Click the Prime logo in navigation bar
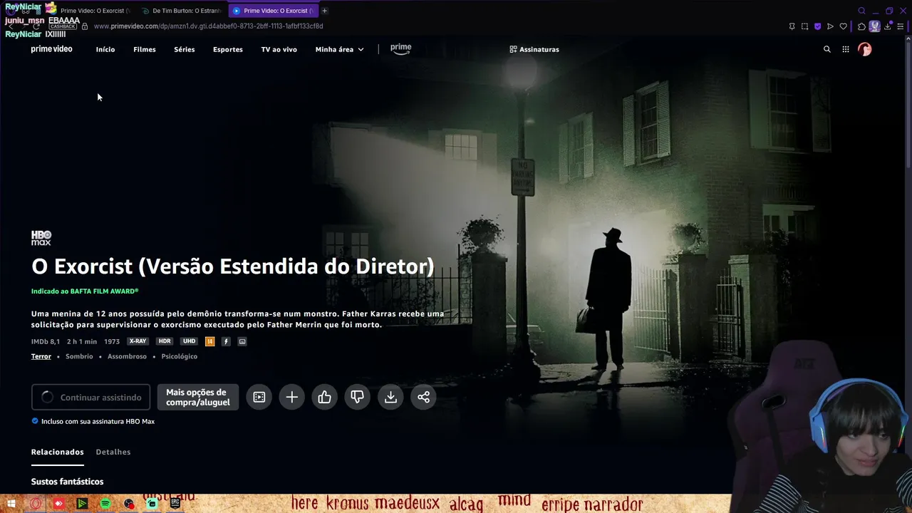912x513 pixels. pyautogui.click(x=400, y=48)
